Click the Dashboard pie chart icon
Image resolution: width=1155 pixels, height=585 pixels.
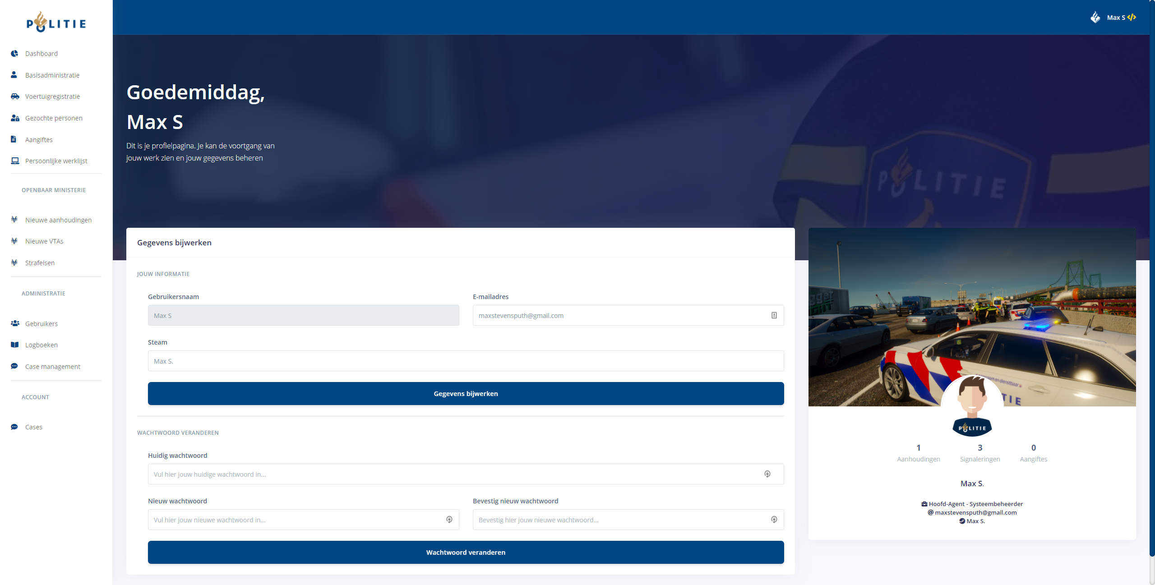point(14,53)
